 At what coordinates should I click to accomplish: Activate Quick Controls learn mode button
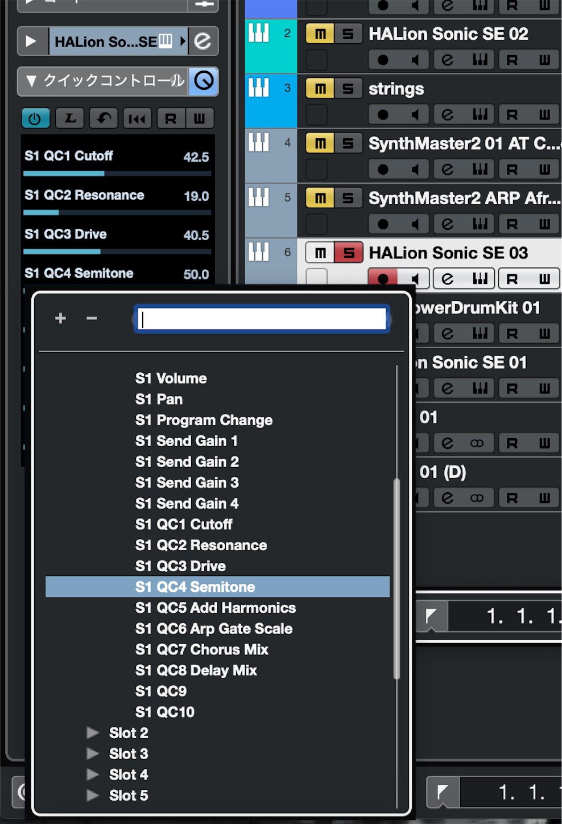(x=70, y=118)
